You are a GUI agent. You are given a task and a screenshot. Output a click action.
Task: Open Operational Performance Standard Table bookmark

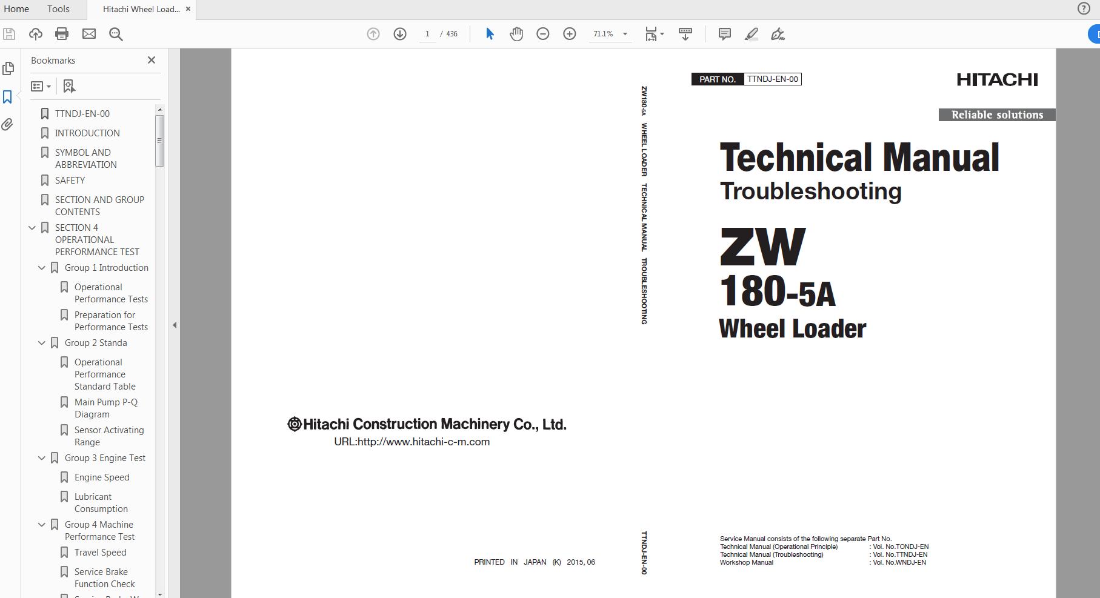[x=105, y=374]
